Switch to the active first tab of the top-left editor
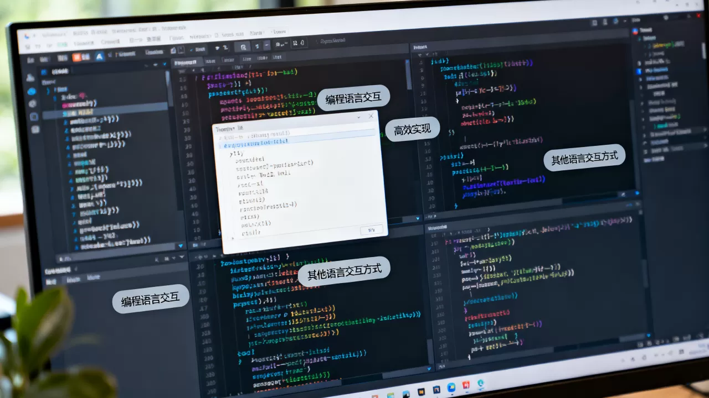The width and height of the screenshot is (709, 398). click(187, 63)
